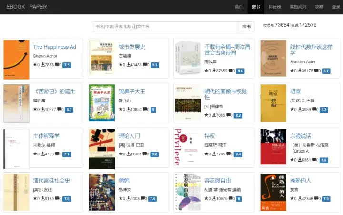Viewport: 343px width, 215px height.
Task: Click the 登录 link in the navbar
Action: 336,7
